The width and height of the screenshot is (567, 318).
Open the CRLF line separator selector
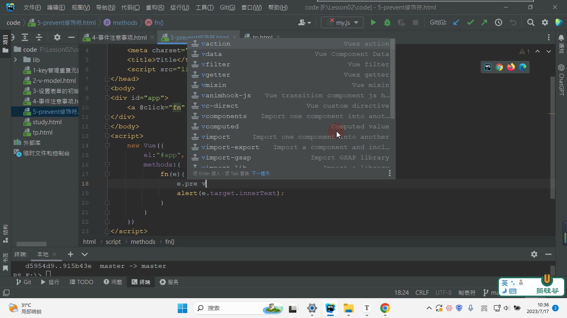coord(422,293)
